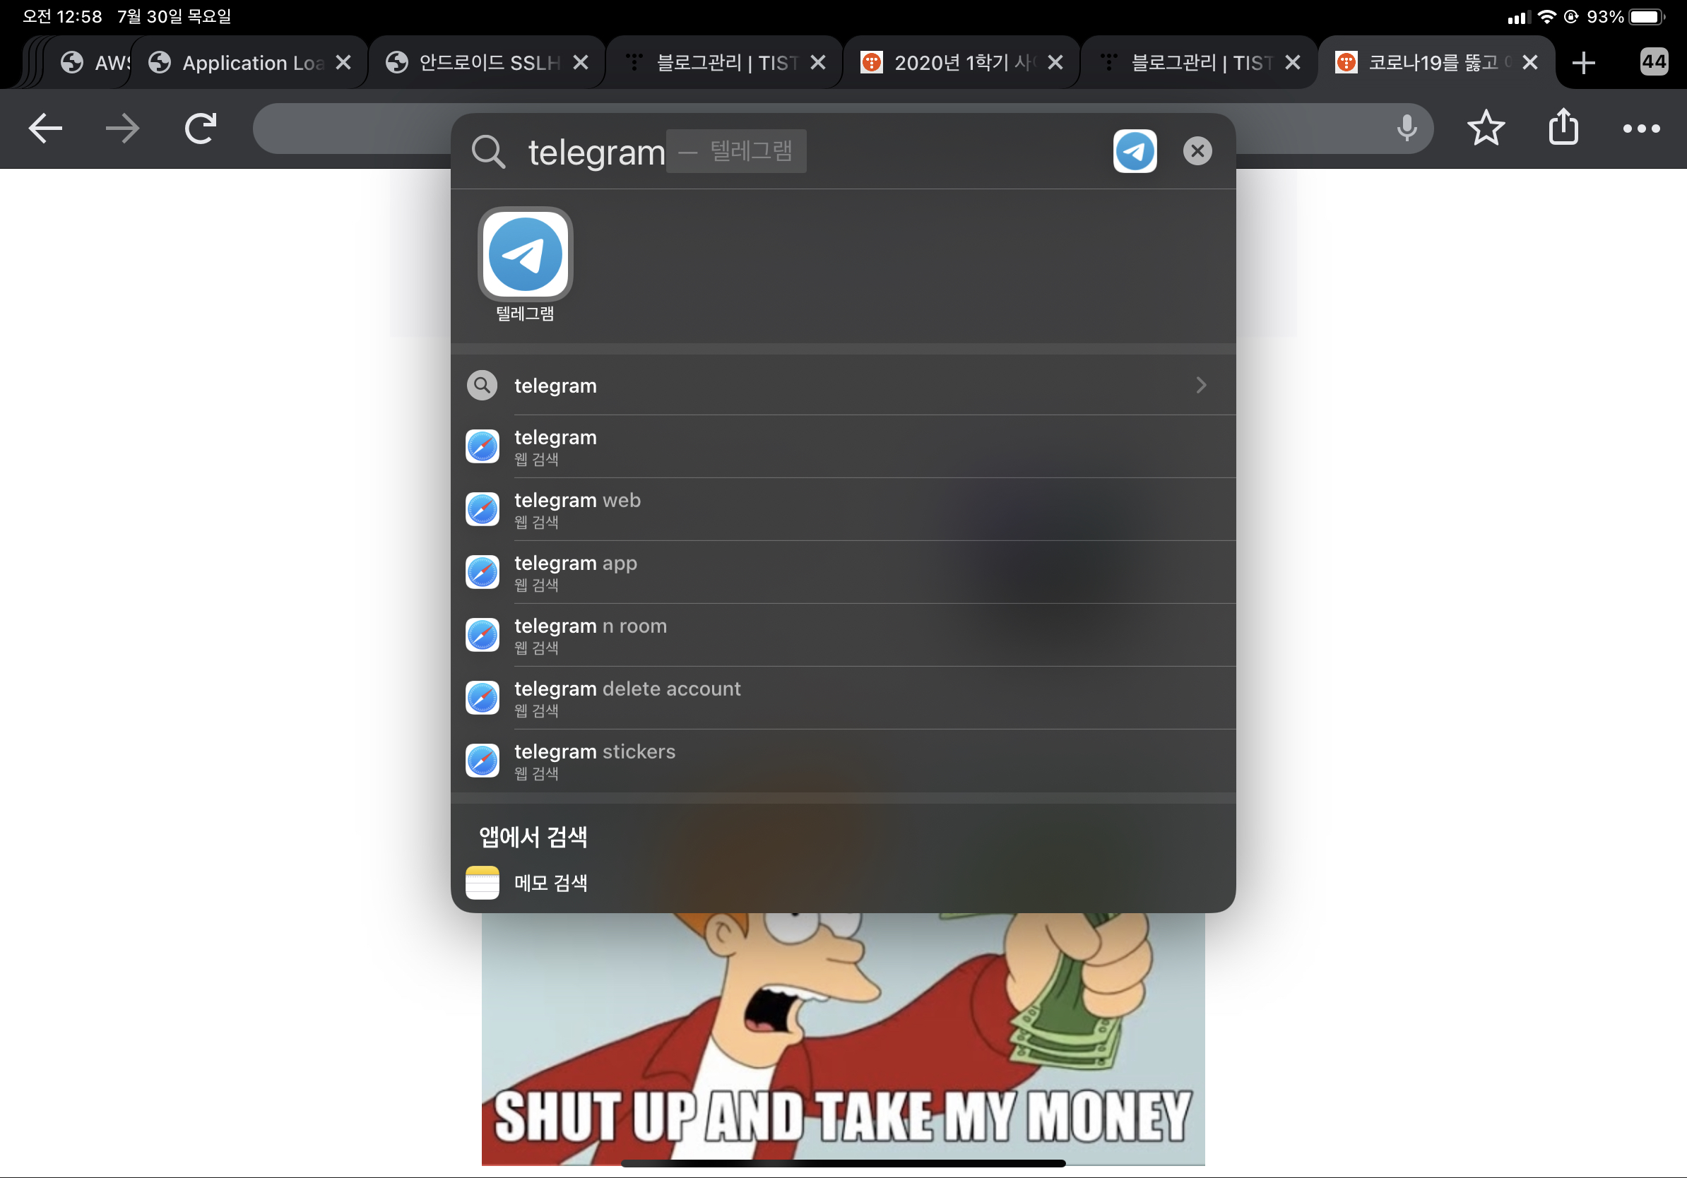The width and height of the screenshot is (1687, 1178).
Task: Open a new browser tab
Action: (1583, 63)
